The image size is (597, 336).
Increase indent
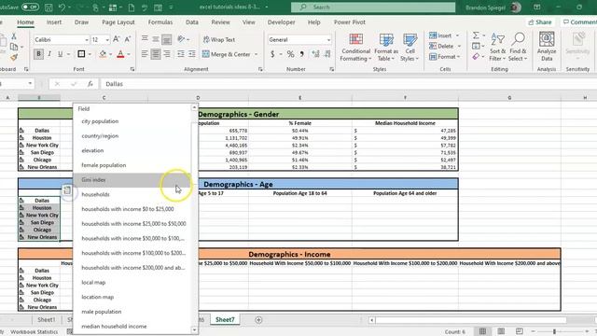pos(192,54)
